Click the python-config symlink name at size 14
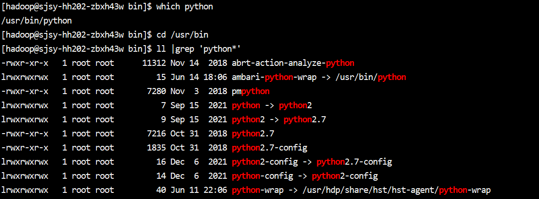This screenshot has width=539, height=199. pos(262,176)
